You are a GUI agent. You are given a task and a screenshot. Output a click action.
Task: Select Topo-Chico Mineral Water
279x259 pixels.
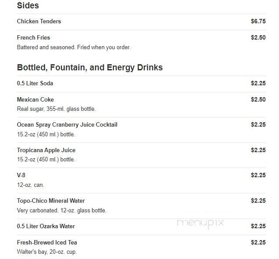click(51, 201)
